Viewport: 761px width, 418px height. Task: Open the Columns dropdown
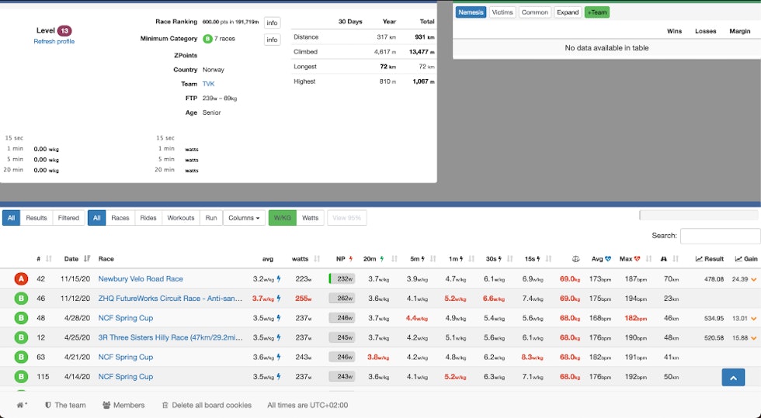click(244, 218)
